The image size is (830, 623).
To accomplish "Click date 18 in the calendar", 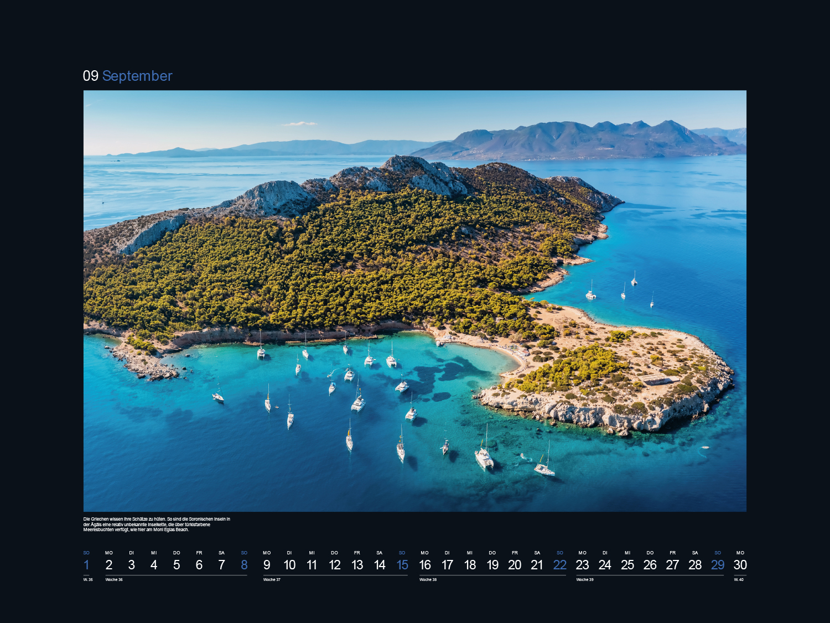I will pyautogui.click(x=470, y=565).
